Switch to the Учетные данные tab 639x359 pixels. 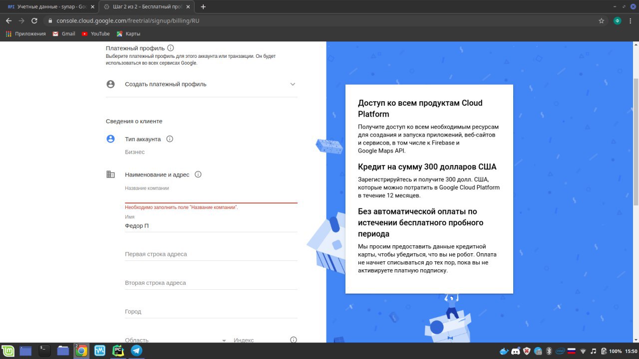click(x=50, y=7)
